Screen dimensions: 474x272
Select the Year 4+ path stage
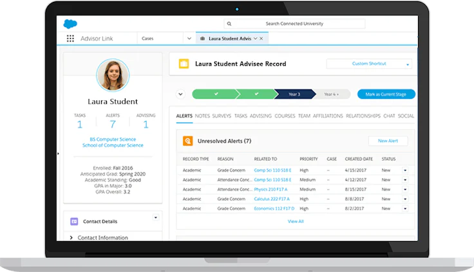click(x=332, y=94)
